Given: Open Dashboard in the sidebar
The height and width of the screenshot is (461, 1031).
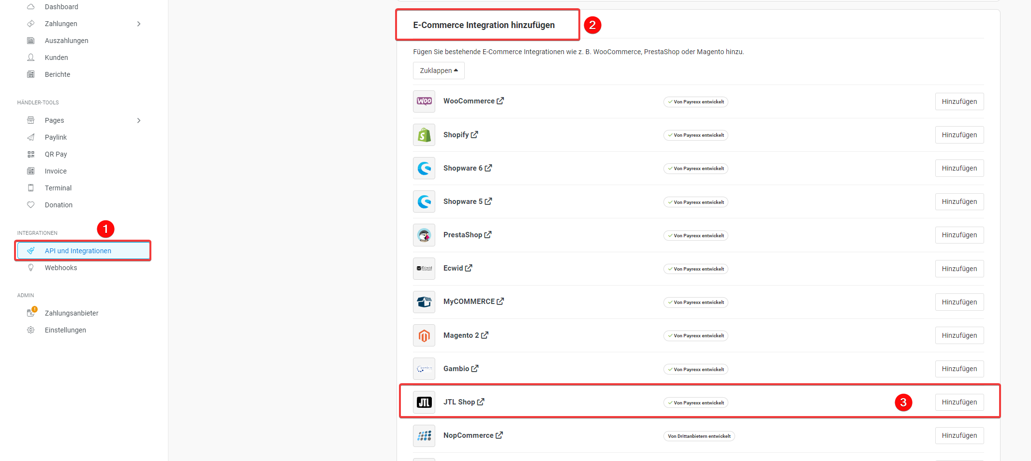Looking at the screenshot, I should tap(61, 7).
